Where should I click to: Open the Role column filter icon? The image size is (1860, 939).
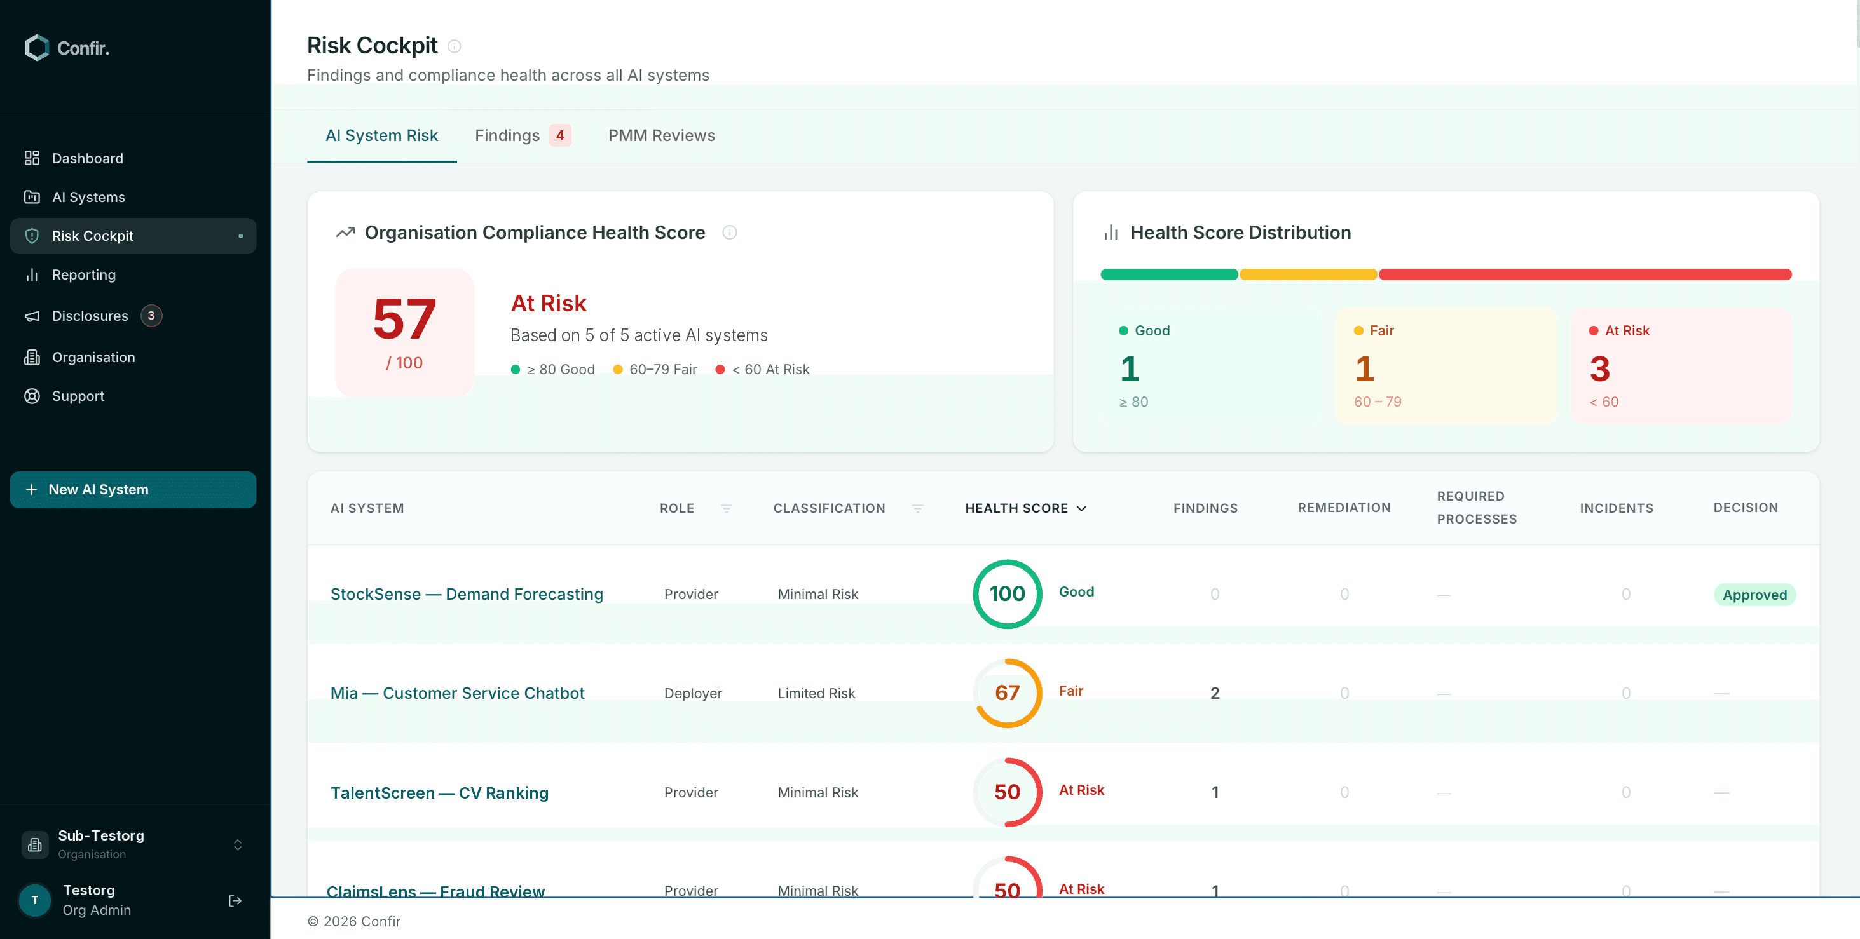pyautogui.click(x=727, y=508)
